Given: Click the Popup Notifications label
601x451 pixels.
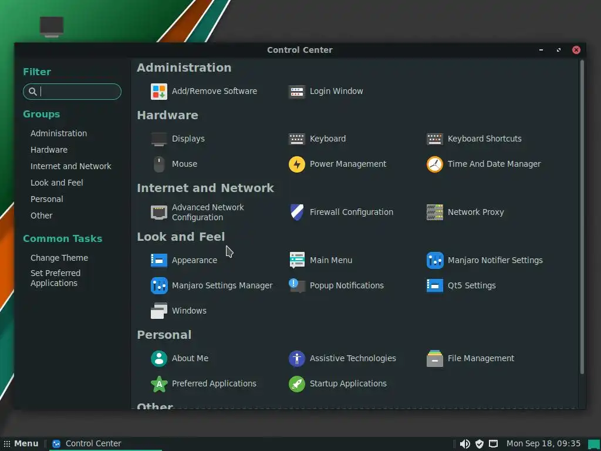Looking at the screenshot, I should (346, 286).
